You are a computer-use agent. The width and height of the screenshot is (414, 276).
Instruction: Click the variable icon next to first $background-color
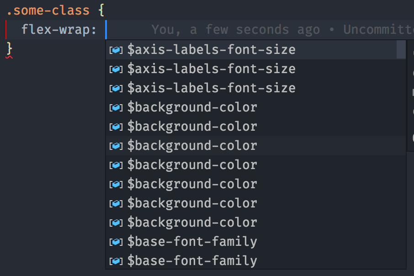pos(116,107)
